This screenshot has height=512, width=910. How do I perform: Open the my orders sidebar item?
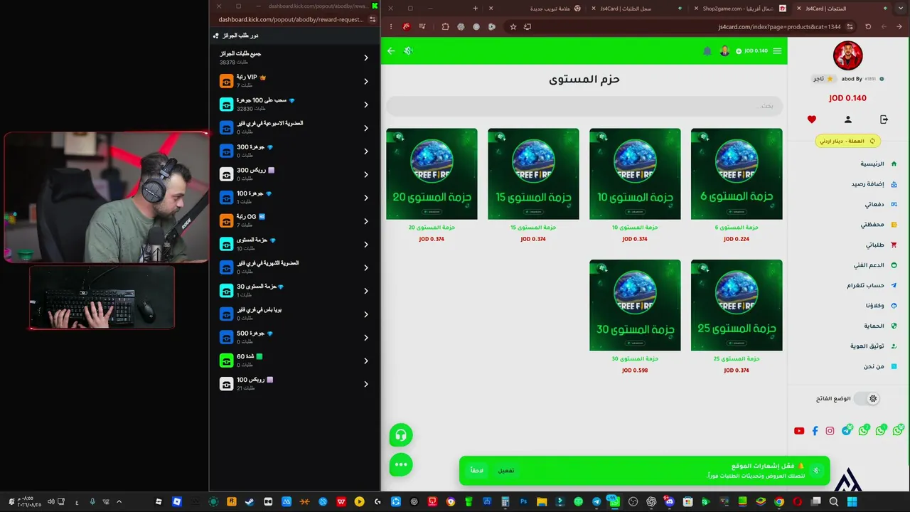point(882,245)
